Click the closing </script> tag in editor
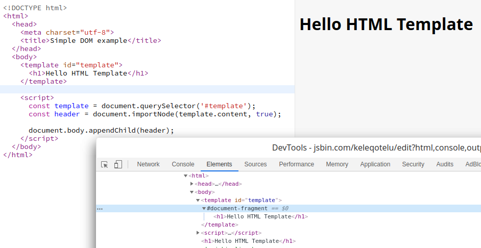Viewport: 481px width, 248px height. 39,139
